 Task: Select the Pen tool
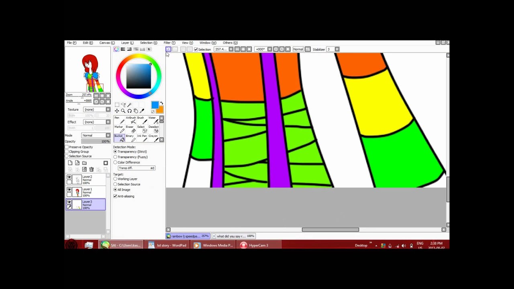click(118, 120)
